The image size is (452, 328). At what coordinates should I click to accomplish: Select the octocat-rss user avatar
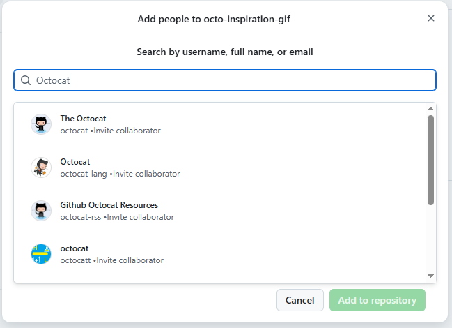coord(41,211)
